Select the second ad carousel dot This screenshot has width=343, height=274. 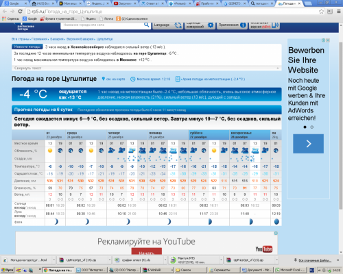click(x=312, y=127)
